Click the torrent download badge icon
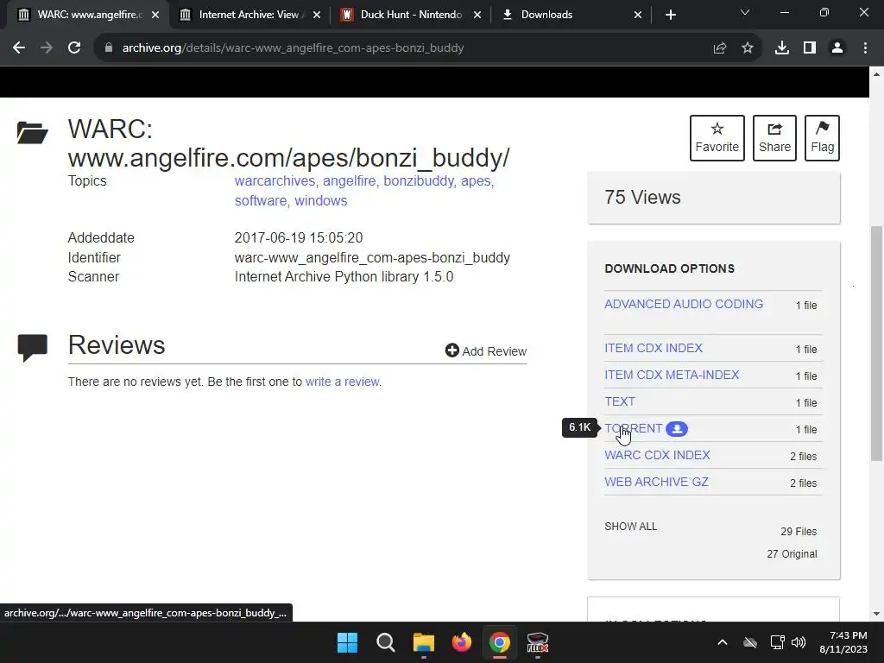 coord(677,429)
